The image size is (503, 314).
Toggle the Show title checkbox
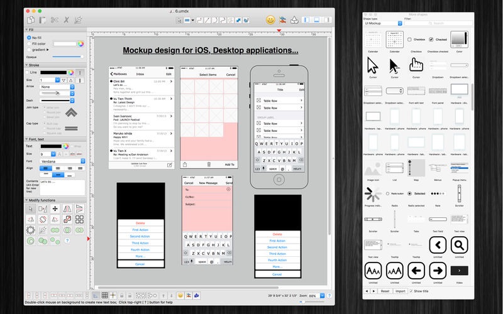(x=411, y=291)
